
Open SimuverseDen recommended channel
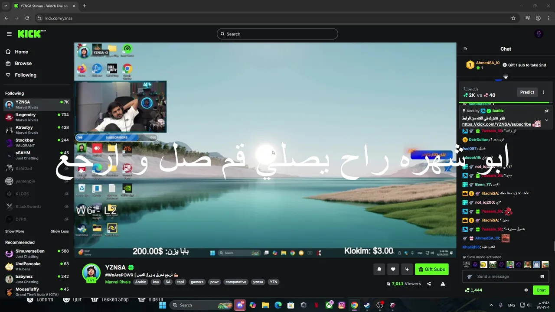36,253
